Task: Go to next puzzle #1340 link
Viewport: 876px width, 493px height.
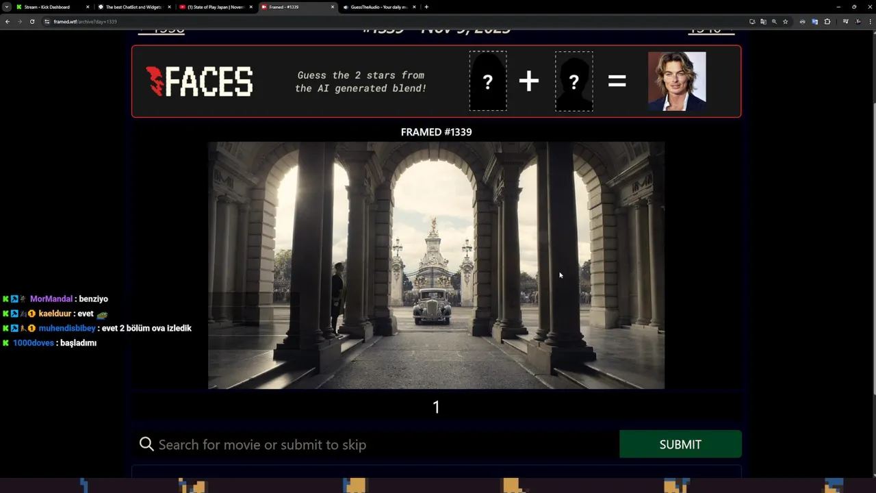Action: [x=711, y=31]
